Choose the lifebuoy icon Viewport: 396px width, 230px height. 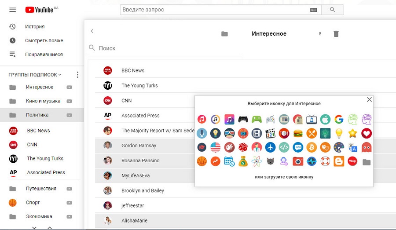pos(325,161)
